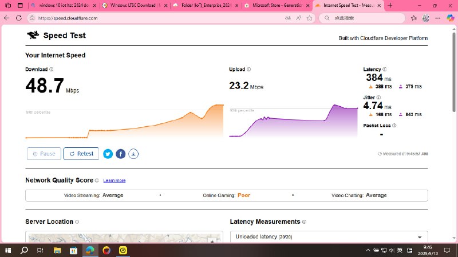Click the Twitter share icon
Viewport: 458px width, 257px height.
click(x=108, y=154)
